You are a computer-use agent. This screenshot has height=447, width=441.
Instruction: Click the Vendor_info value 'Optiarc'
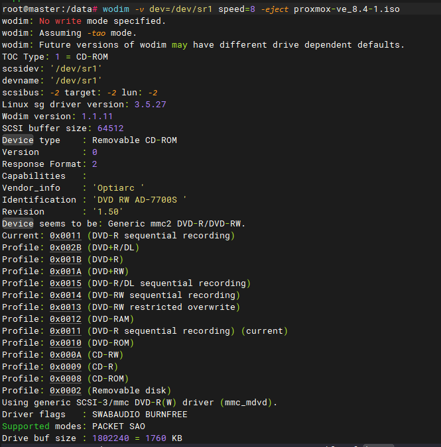pyautogui.click(x=118, y=188)
